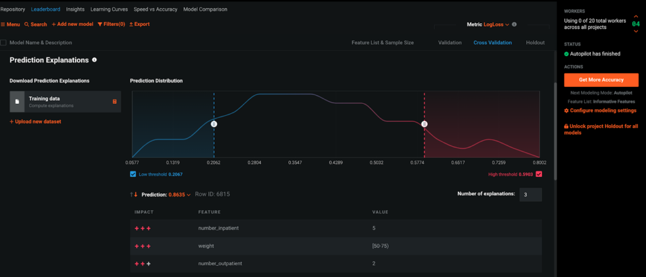Click the Get More Accuracy button

coord(601,80)
